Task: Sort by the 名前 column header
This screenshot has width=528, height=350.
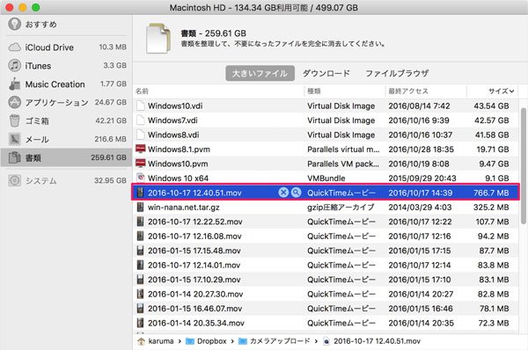Action: point(142,91)
